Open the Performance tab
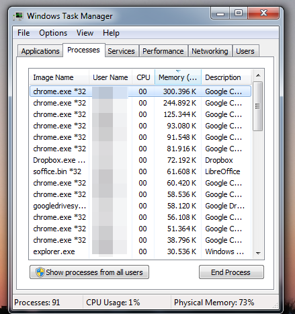The width and height of the screenshot is (295, 314). [x=163, y=51]
